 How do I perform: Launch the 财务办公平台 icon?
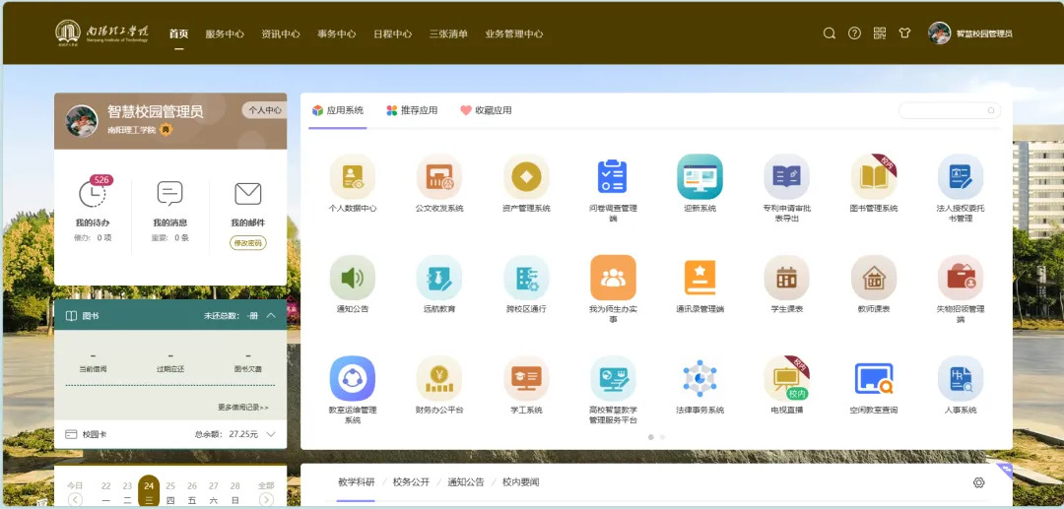[x=438, y=379]
